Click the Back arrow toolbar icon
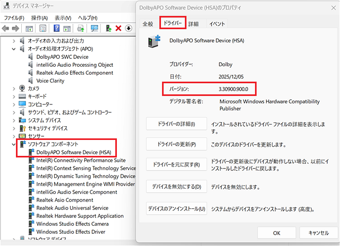The image size is (340, 246). (5, 28)
